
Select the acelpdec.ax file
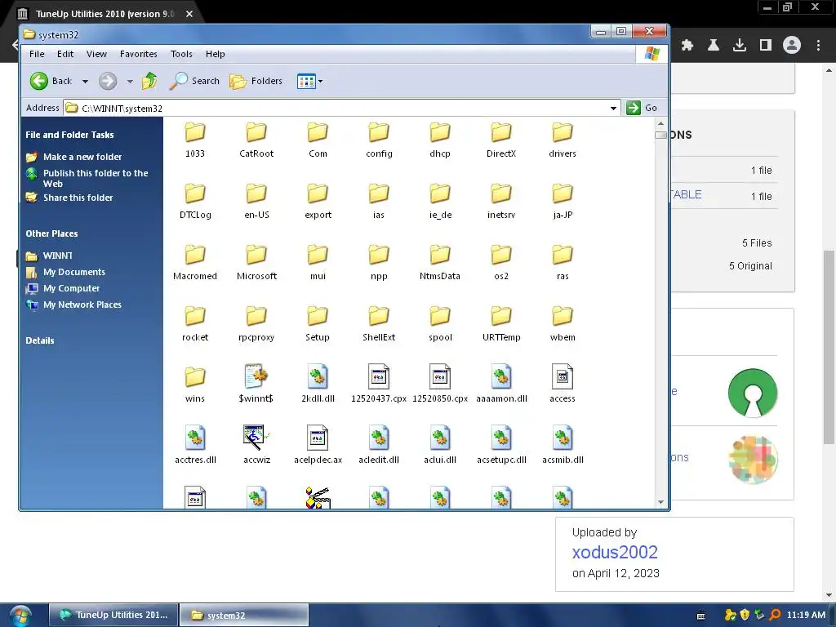point(318,445)
